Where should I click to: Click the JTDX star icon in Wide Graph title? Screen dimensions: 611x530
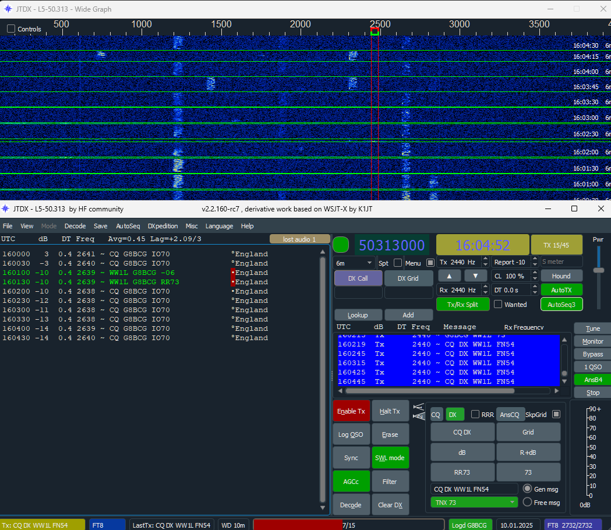(x=8, y=9)
